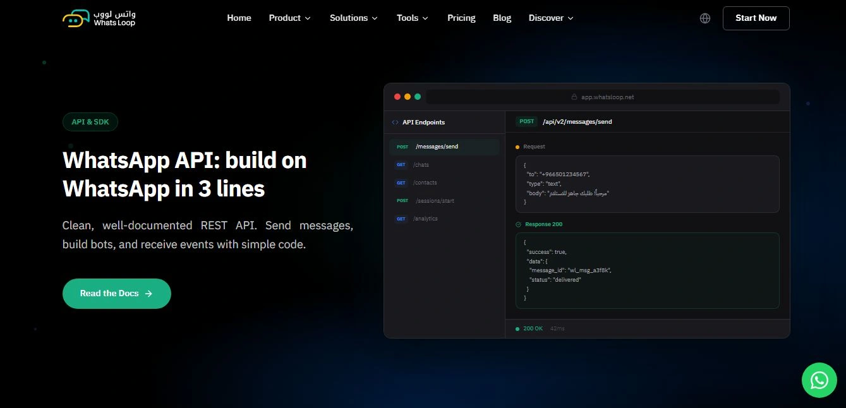Click the Request label

click(534, 147)
